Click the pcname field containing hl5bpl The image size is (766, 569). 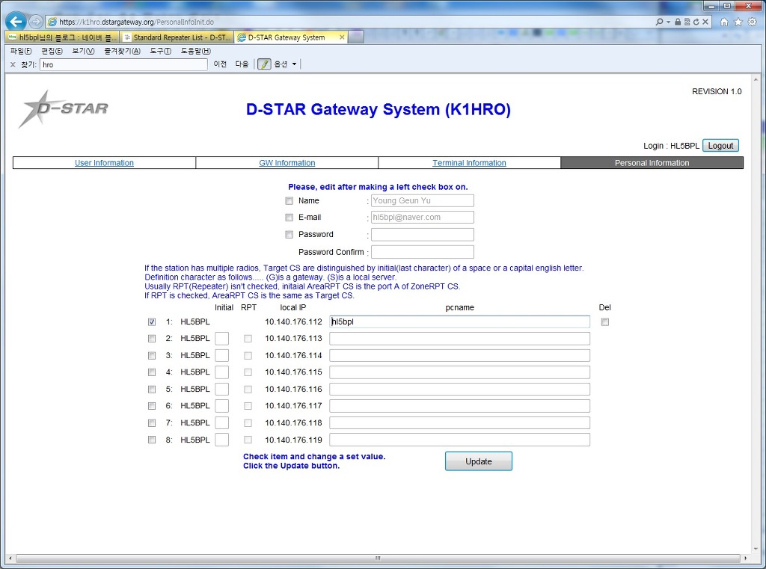(x=459, y=322)
